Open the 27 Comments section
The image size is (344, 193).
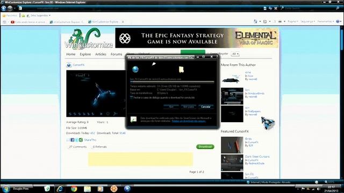click(x=78, y=147)
